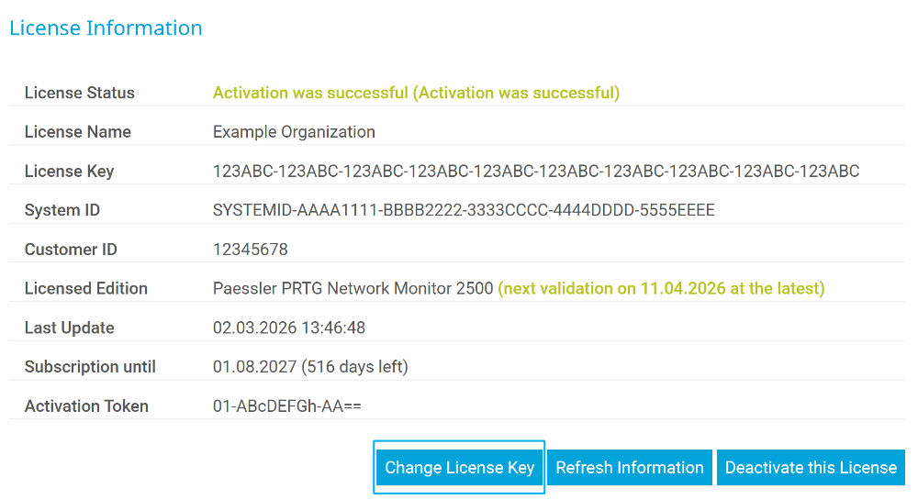The image size is (918, 500).
Task: Click the License Key row label
Action: 70,172
